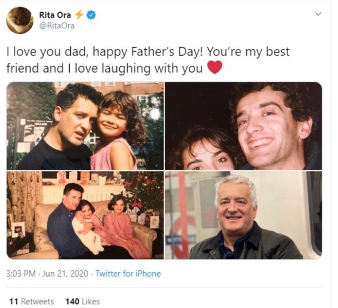The width and height of the screenshot is (338, 308).
Task: Click the @RitaOra handle
Action: 57,26
